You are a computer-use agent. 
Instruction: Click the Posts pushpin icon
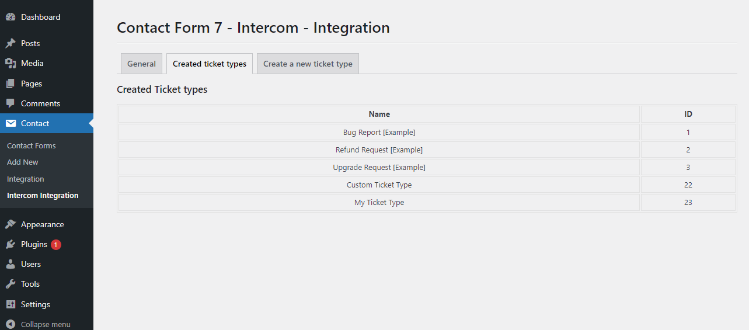pos(11,43)
